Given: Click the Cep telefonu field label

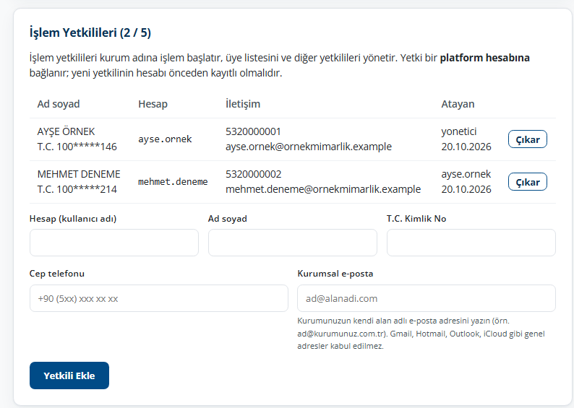Looking at the screenshot, I should [x=56, y=274].
